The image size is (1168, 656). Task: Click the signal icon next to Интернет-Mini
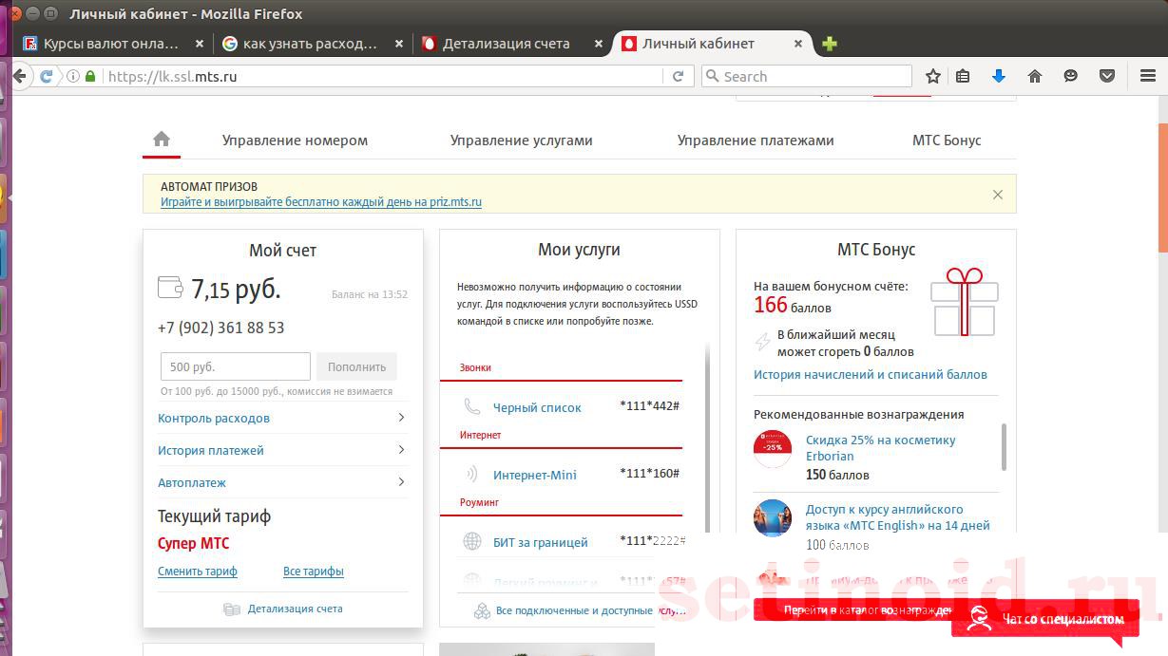point(471,474)
